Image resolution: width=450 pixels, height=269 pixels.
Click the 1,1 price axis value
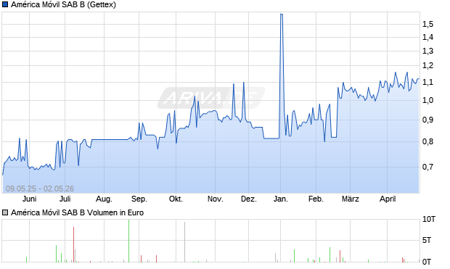tap(427, 83)
